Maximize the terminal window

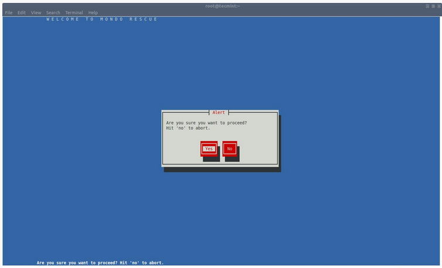[x=433, y=6]
